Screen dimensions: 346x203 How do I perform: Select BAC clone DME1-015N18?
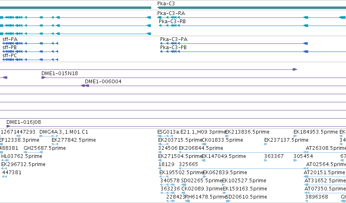tap(60, 73)
